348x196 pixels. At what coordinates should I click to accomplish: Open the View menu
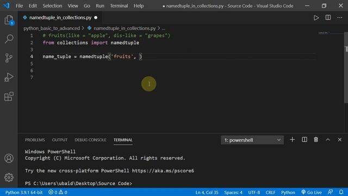pyautogui.click(x=73, y=6)
